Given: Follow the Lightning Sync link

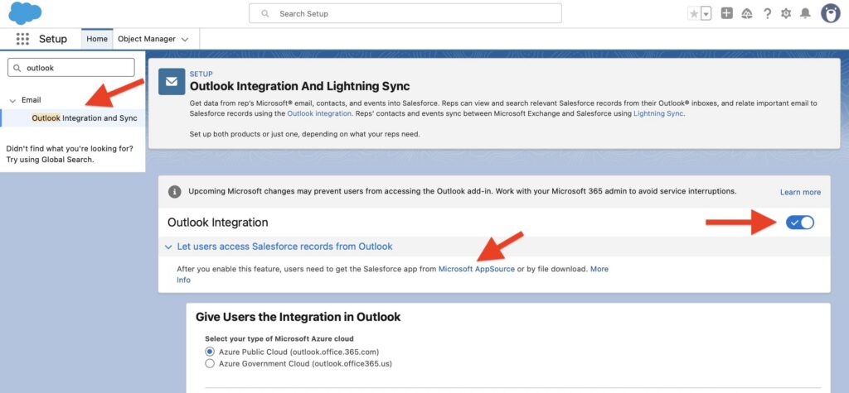Looking at the screenshot, I should click(658, 113).
